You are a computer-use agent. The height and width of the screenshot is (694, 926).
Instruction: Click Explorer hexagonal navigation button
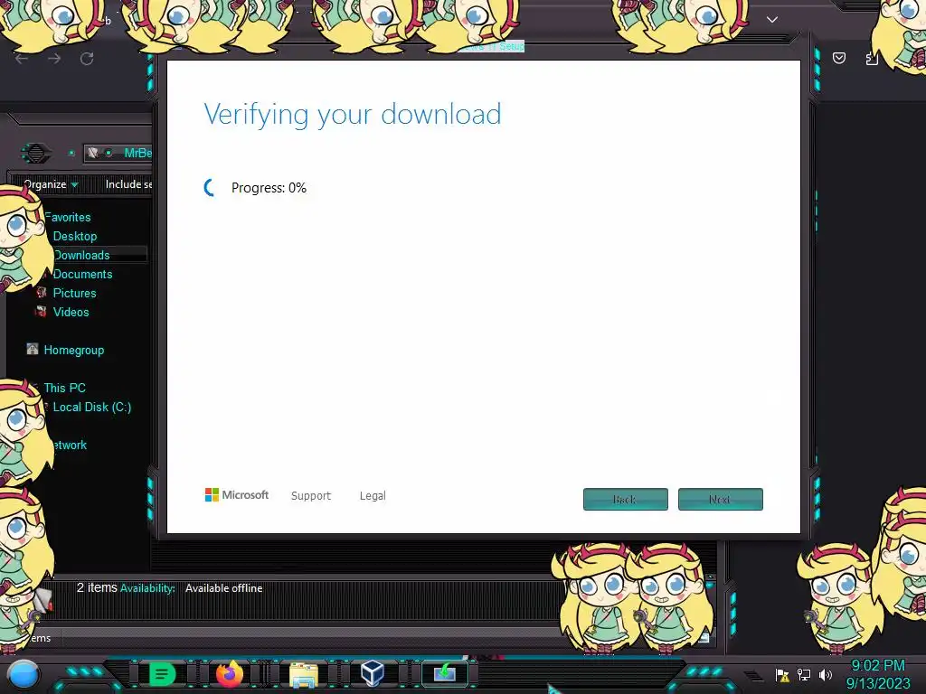36,154
